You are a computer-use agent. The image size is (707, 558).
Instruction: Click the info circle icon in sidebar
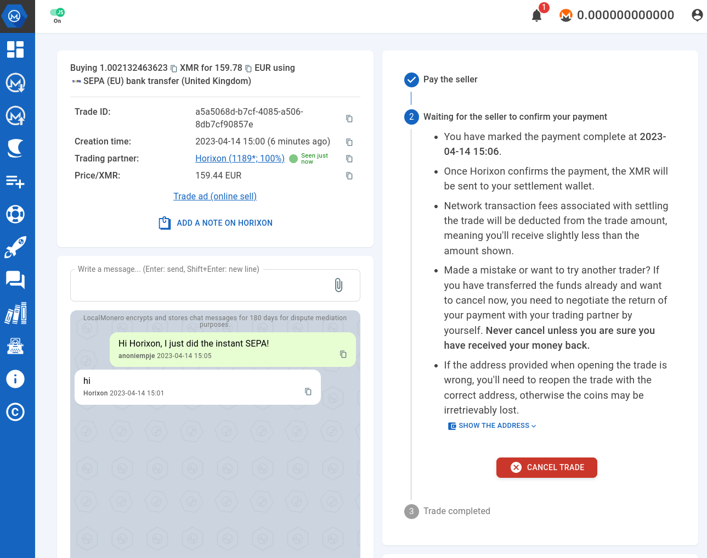click(x=15, y=379)
